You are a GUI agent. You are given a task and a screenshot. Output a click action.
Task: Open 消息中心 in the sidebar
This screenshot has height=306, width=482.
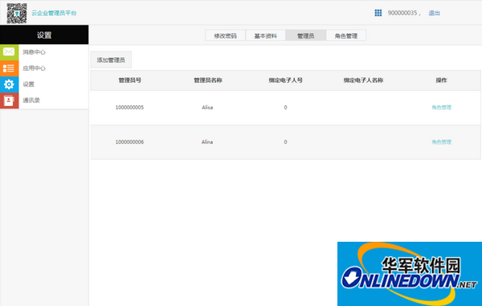(x=34, y=52)
